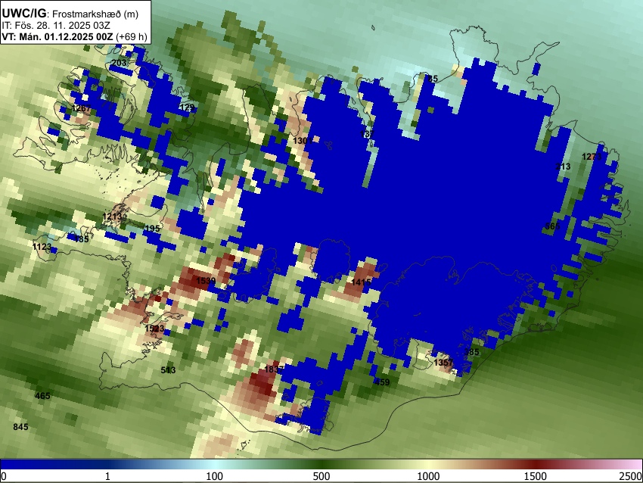This screenshot has width=643, height=483.
Task: Click the legend tick label '100'
Action: [215, 476]
